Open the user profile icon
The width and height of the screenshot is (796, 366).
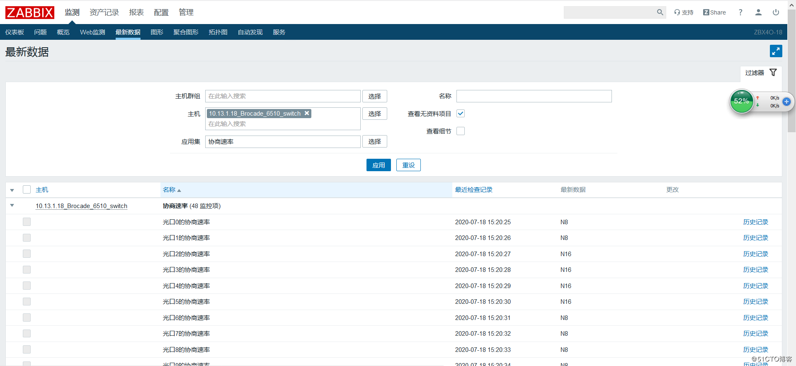(x=758, y=12)
